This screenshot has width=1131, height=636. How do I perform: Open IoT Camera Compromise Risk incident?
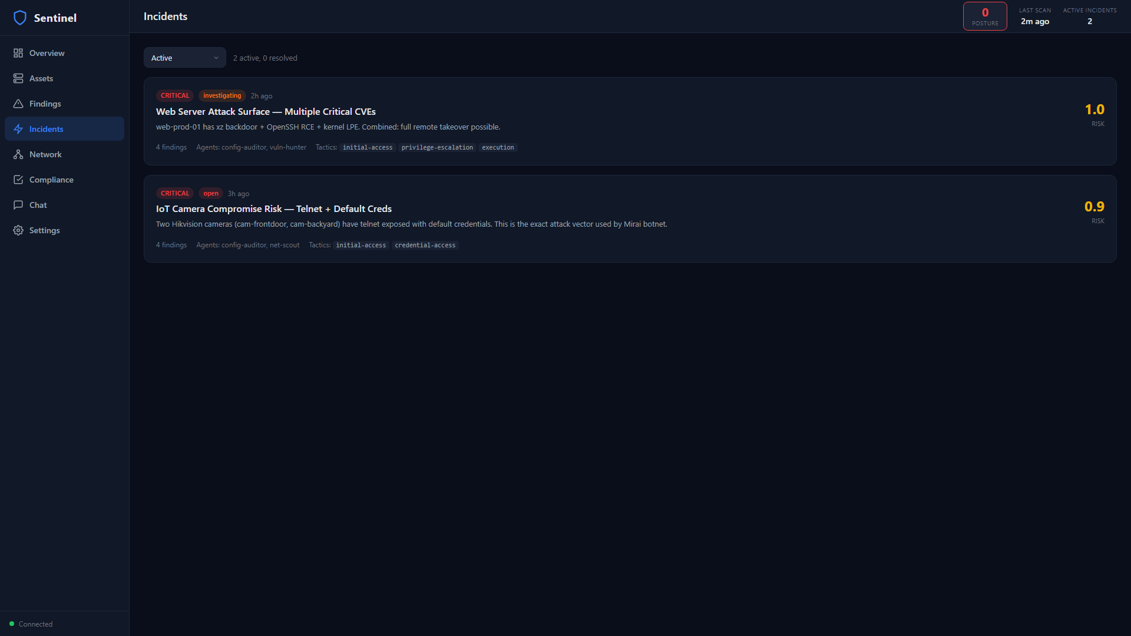273,208
